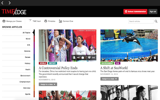160x100 pixels.
Task: Click the filmstrip icon on SeaWorld image
Action: click(x=155, y=58)
